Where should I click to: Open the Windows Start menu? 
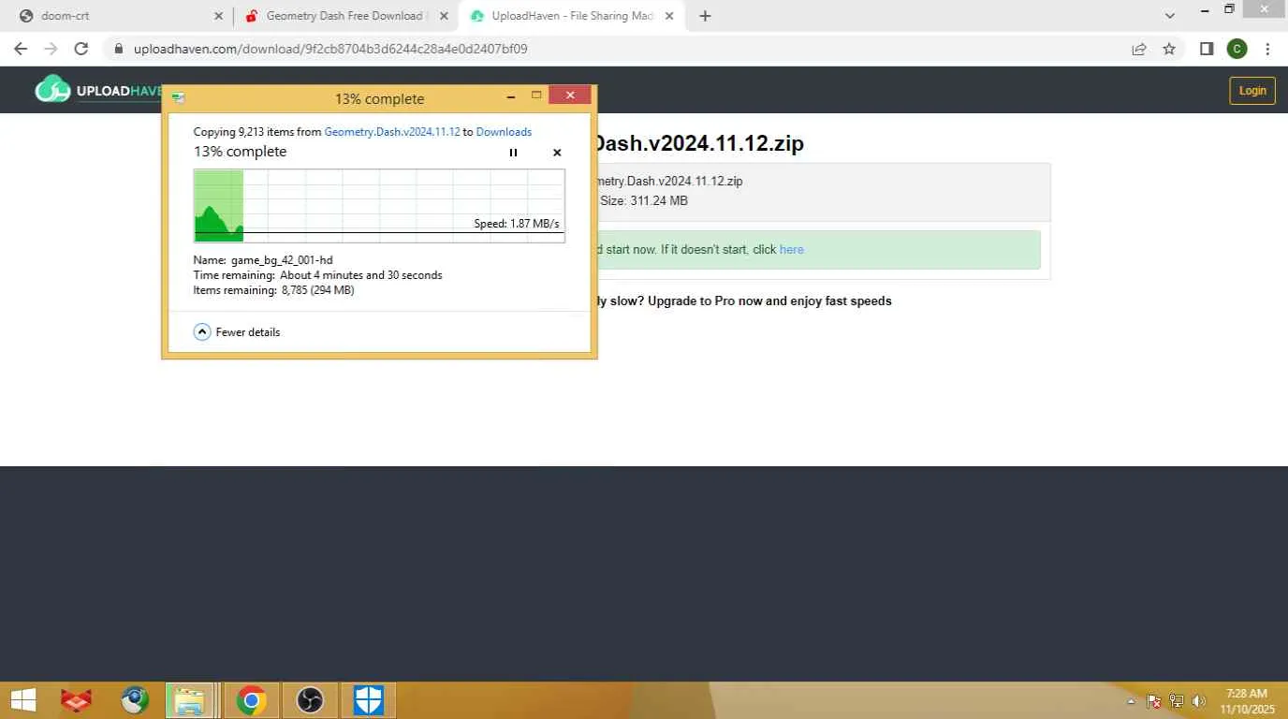pyautogui.click(x=22, y=700)
